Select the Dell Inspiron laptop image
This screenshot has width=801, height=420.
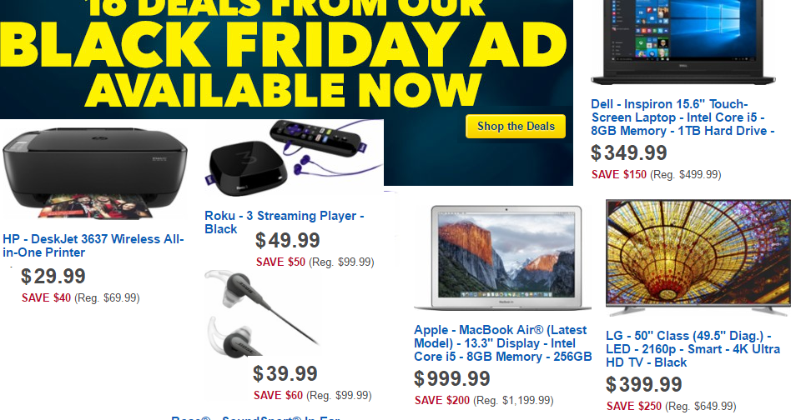point(688,42)
